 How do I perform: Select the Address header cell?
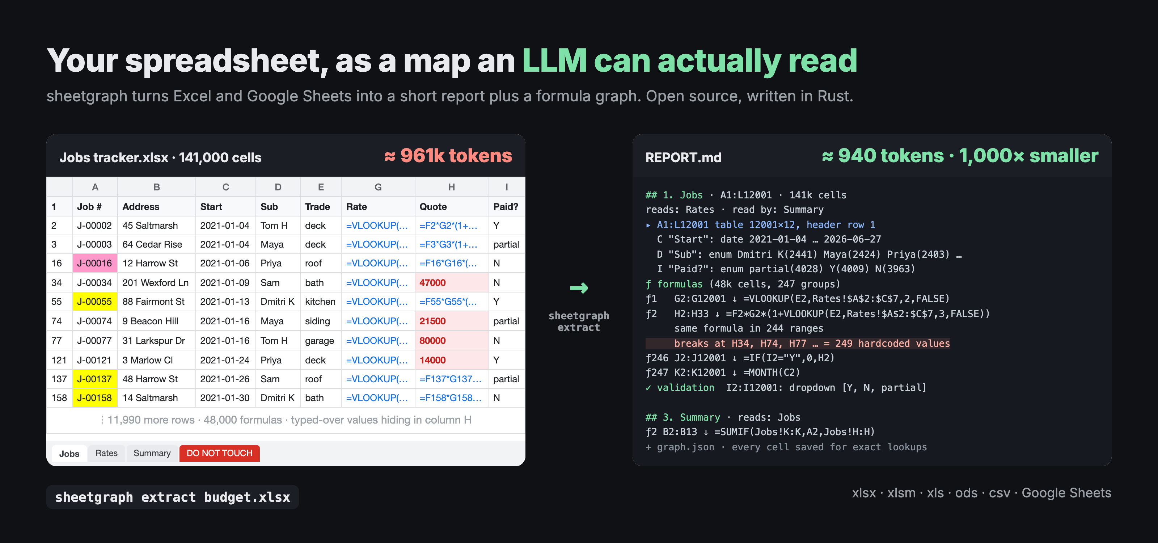click(x=156, y=207)
